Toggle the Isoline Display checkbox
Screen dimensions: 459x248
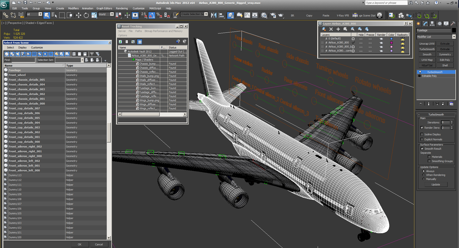pos(422,135)
